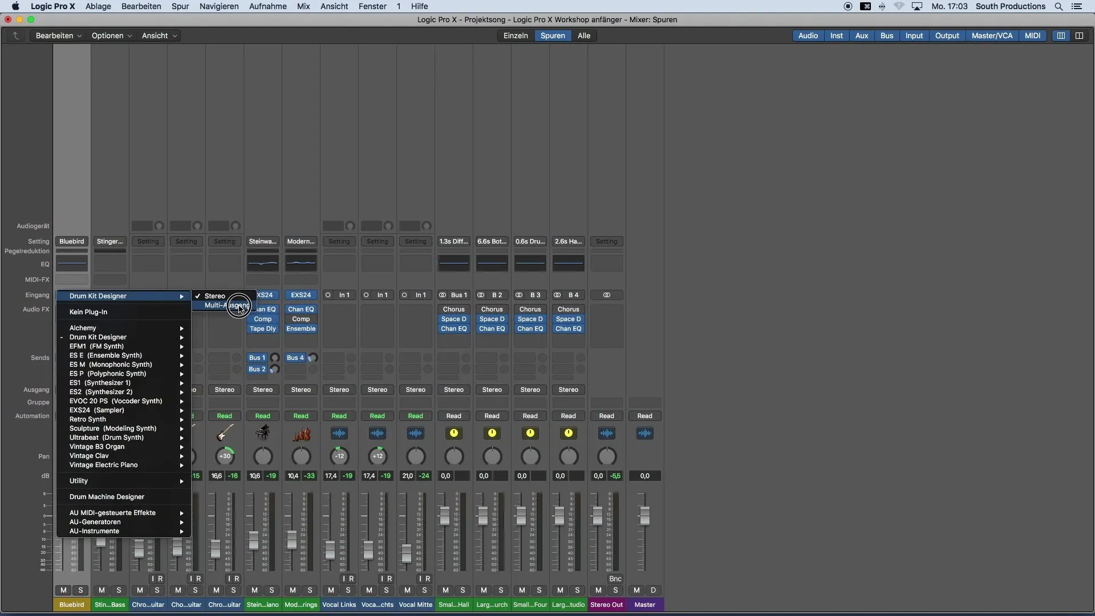Switch mixer to Alle view
Image resolution: width=1095 pixels, height=616 pixels.
coord(584,35)
